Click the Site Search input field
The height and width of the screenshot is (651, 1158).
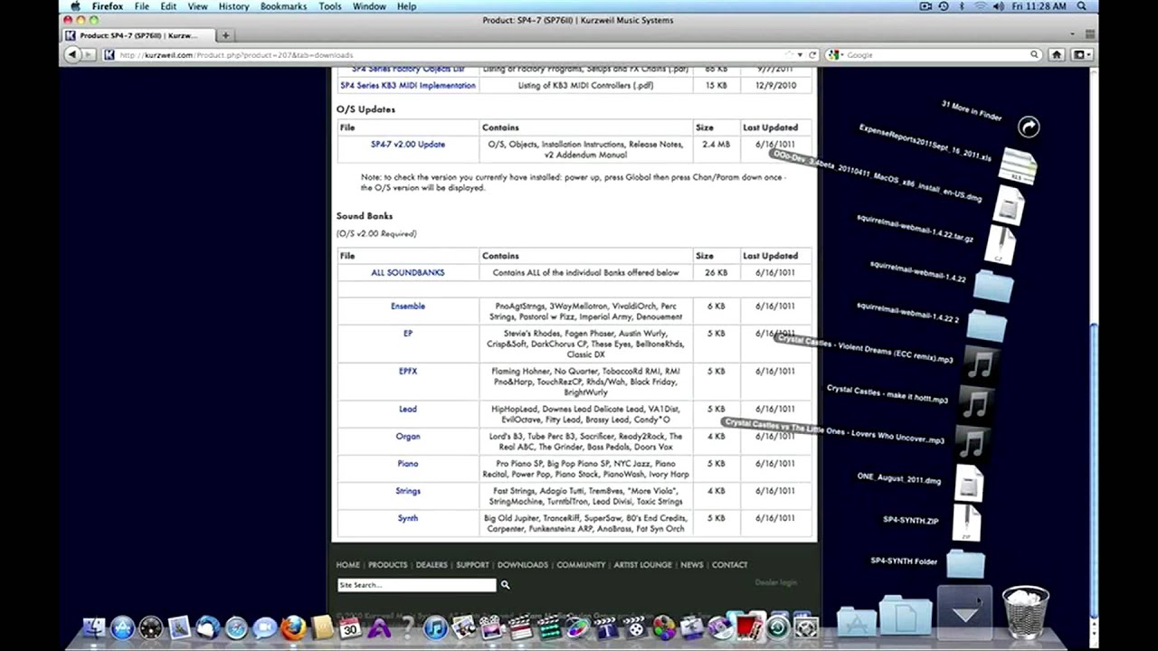point(417,585)
